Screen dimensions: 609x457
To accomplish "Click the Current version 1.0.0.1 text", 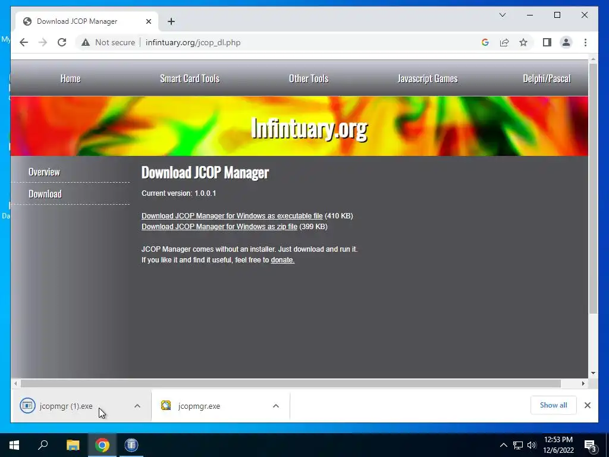I will coord(178,193).
